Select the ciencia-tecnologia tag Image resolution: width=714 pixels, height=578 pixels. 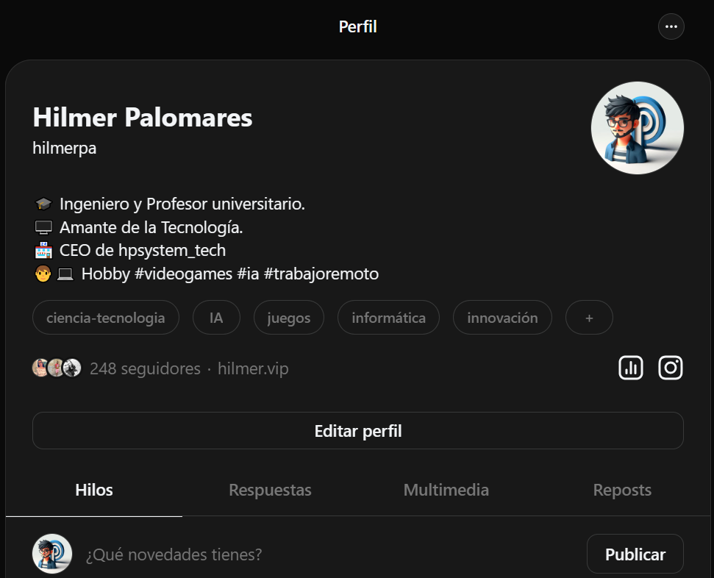click(x=105, y=317)
